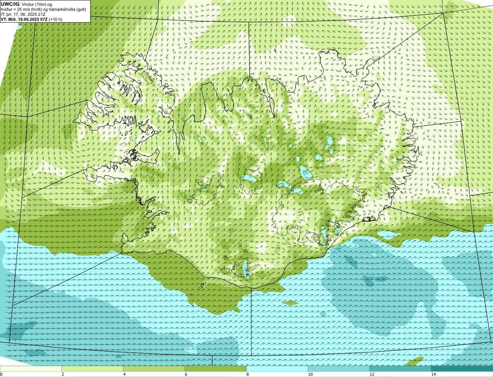This screenshot has width=493, height=377.
Task: Click the 2–4 m/s light green legend swatch
Action: click(x=92, y=369)
